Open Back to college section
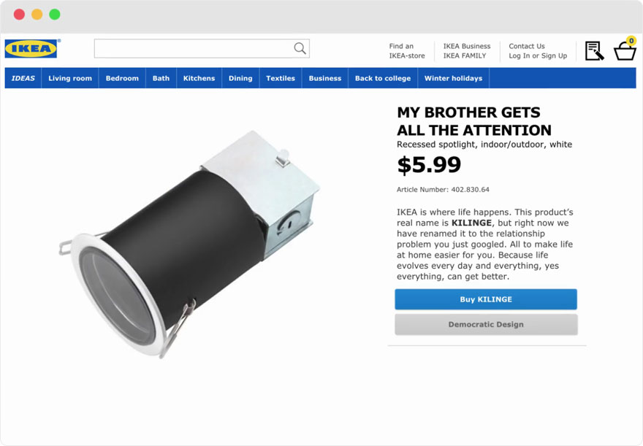The width and height of the screenshot is (643, 446). 383,78
